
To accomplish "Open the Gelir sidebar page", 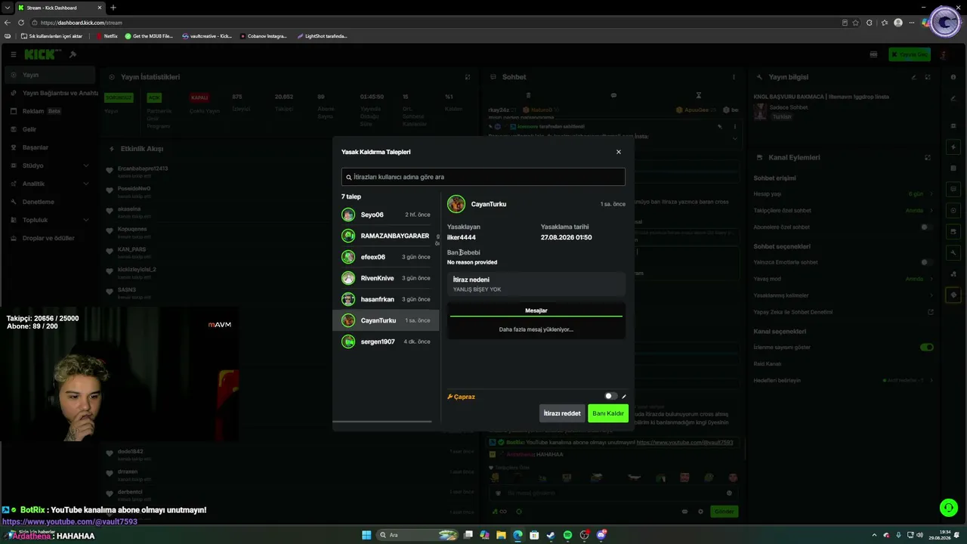I will (x=50, y=129).
